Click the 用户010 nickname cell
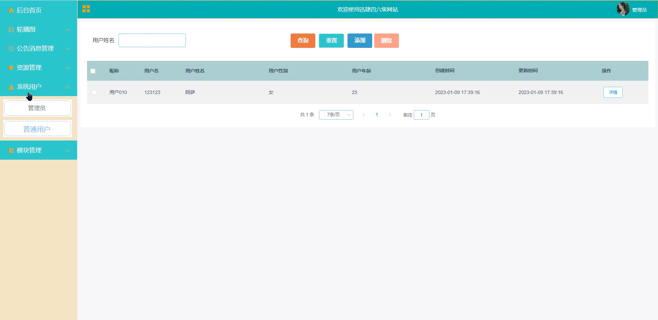This screenshot has width=658, height=320. 118,92
